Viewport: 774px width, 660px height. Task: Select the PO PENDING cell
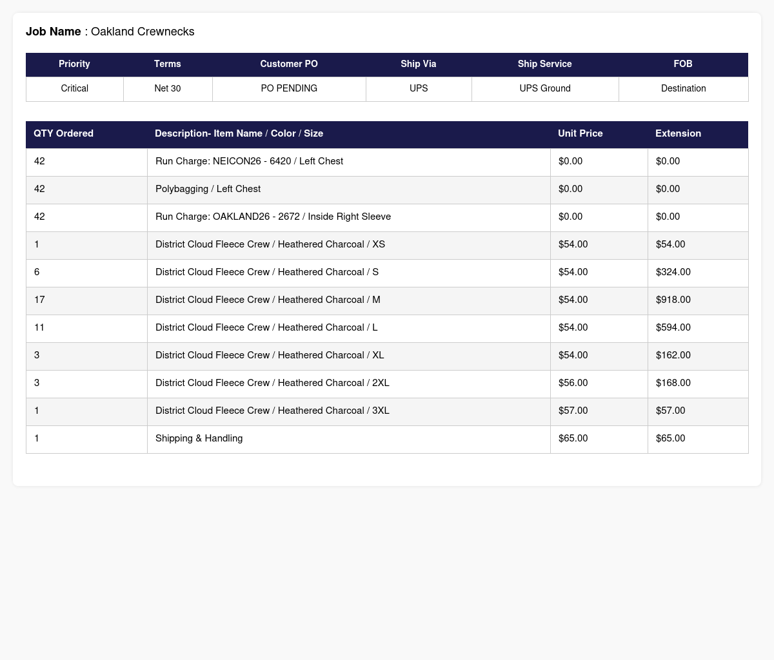click(289, 88)
